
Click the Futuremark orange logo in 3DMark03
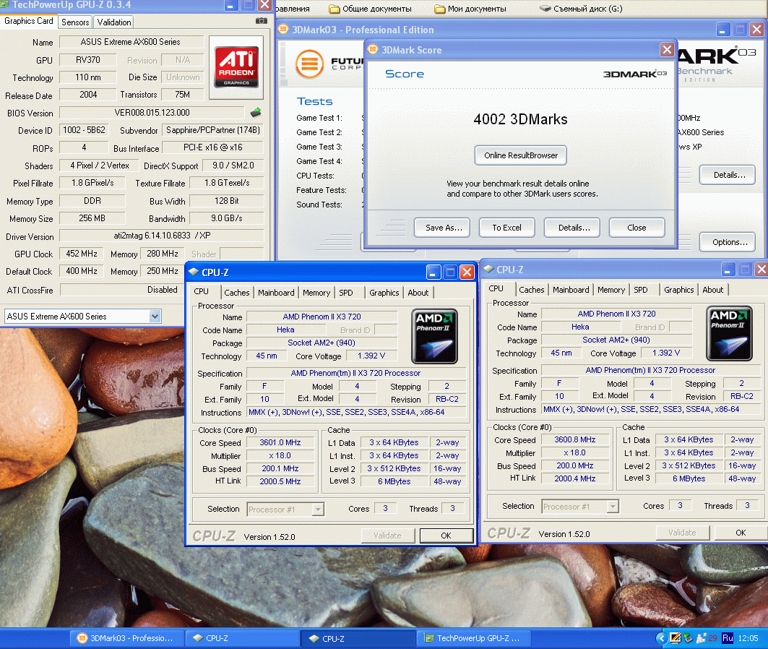[309, 64]
